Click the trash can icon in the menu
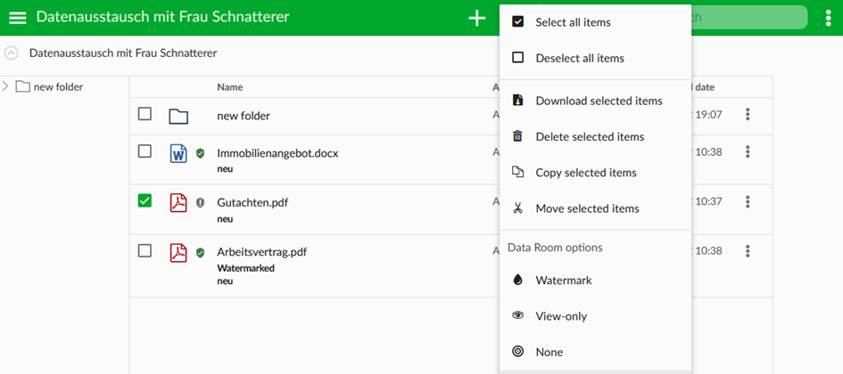Image resolution: width=843 pixels, height=374 pixels. click(x=517, y=136)
